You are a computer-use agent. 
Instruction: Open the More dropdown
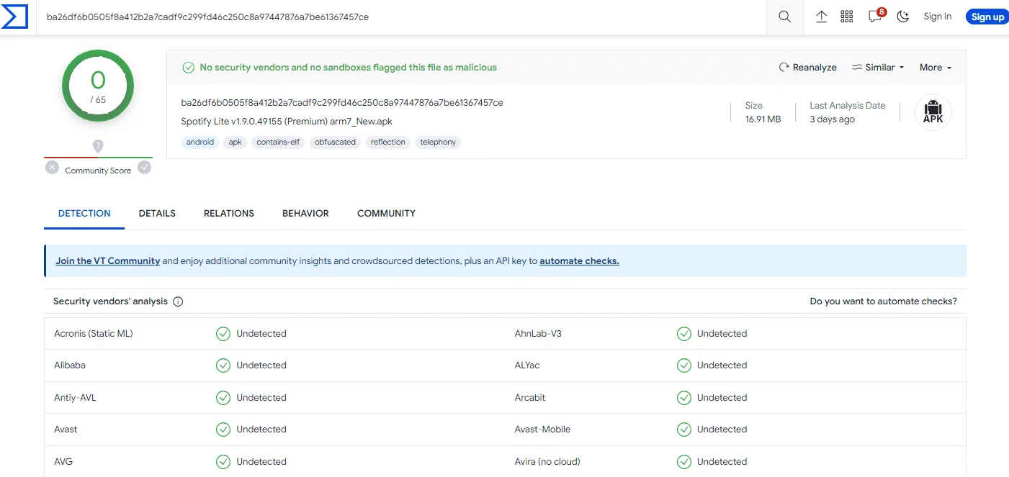[936, 68]
